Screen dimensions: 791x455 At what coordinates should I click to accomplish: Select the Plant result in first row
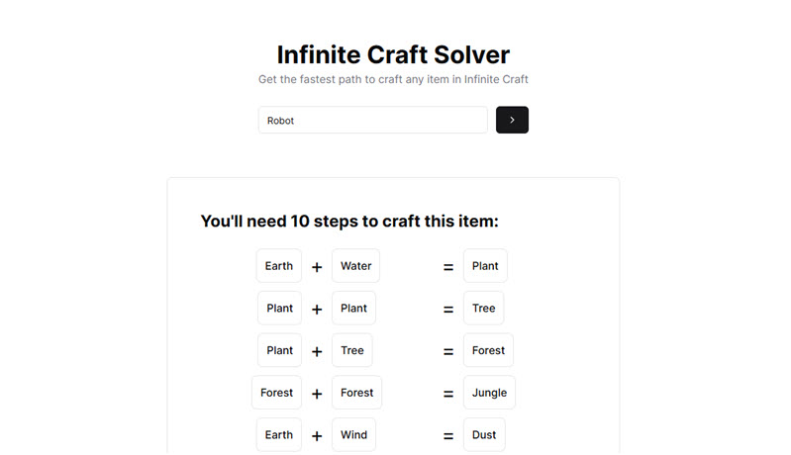coord(485,266)
